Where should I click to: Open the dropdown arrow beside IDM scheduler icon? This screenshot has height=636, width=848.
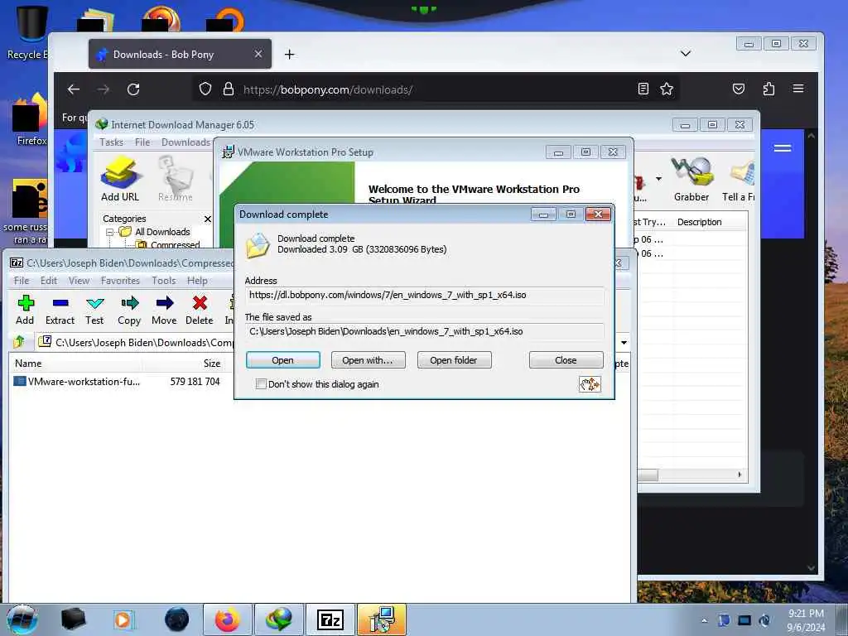[x=658, y=179]
